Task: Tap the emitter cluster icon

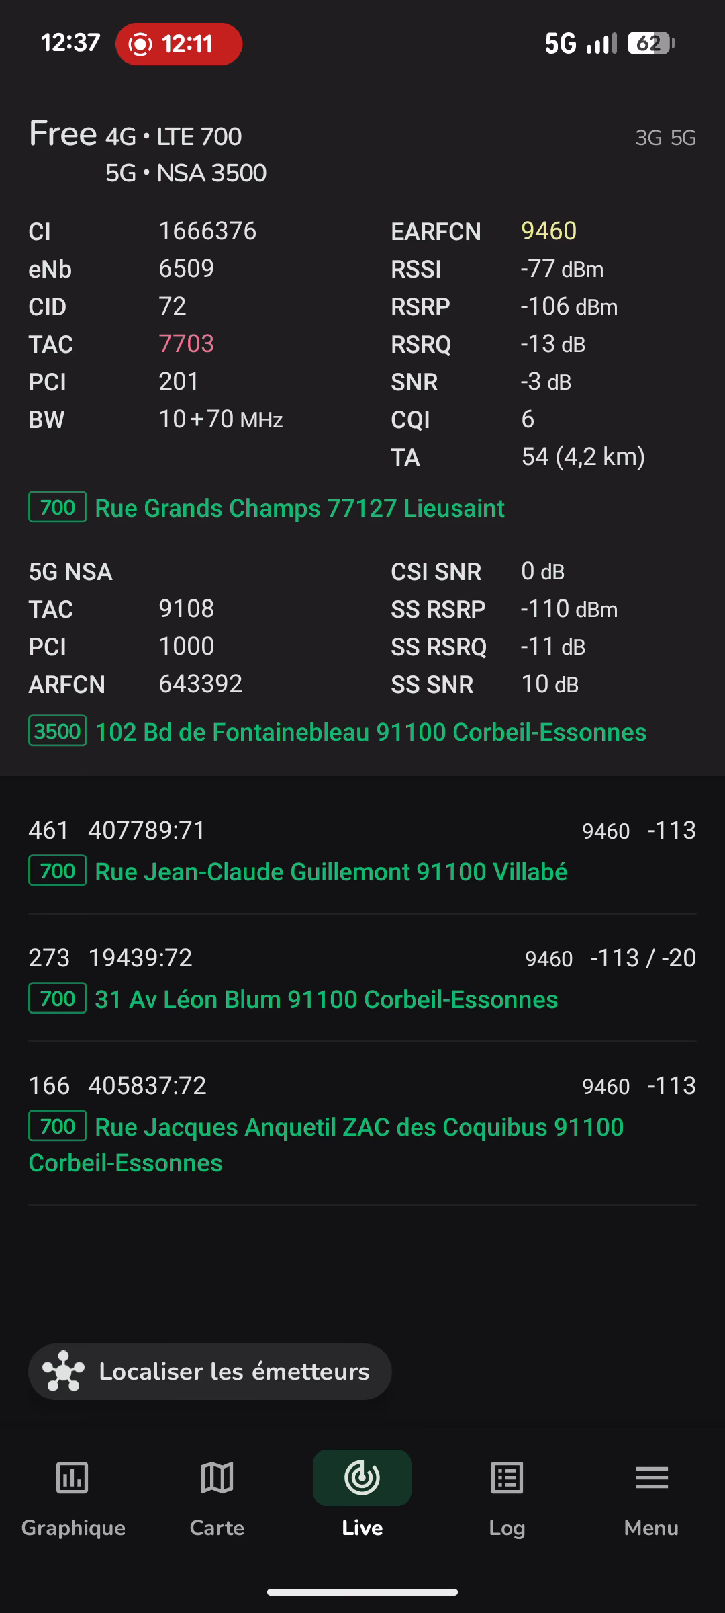Action: click(x=64, y=1371)
